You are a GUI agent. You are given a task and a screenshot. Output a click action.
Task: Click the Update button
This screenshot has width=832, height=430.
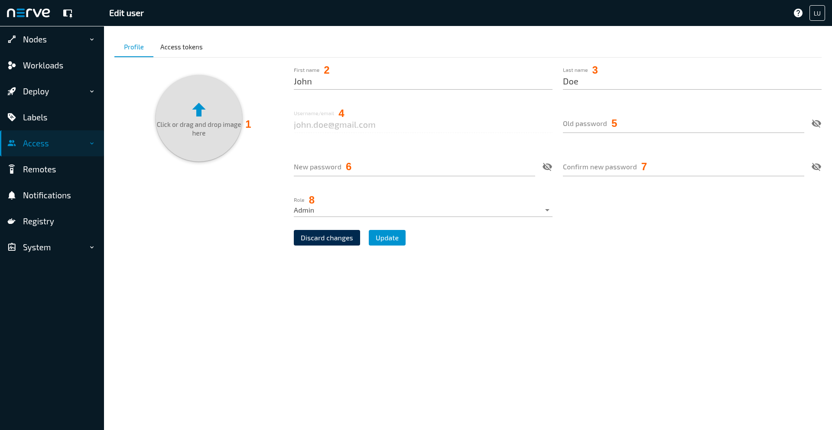[x=387, y=238]
